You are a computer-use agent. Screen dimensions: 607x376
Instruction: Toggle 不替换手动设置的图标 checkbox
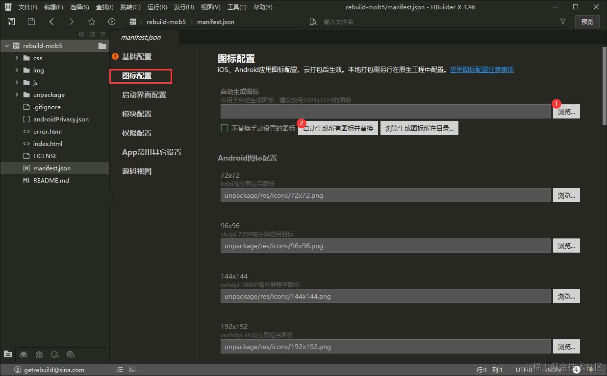point(225,128)
